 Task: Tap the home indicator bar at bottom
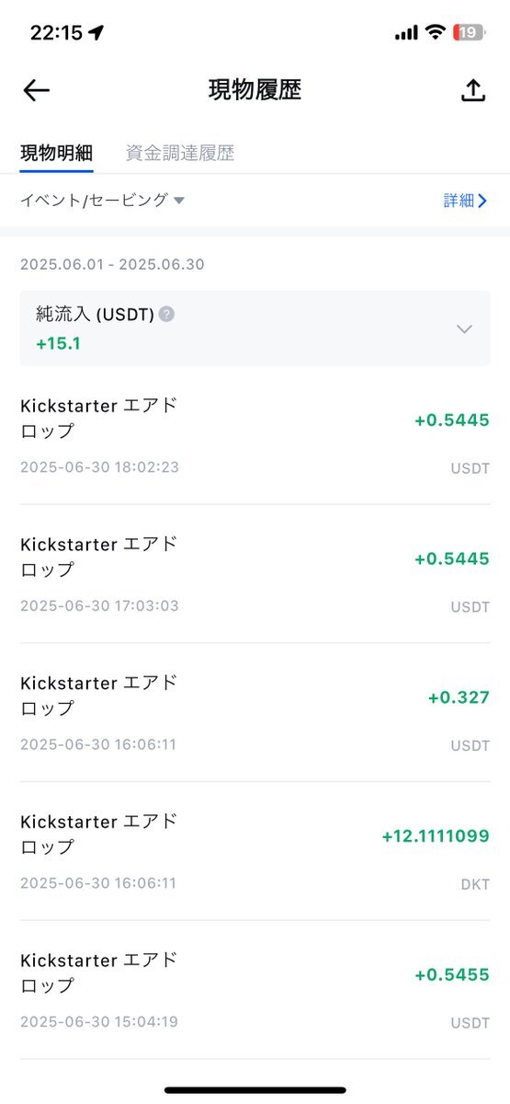(255, 1090)
